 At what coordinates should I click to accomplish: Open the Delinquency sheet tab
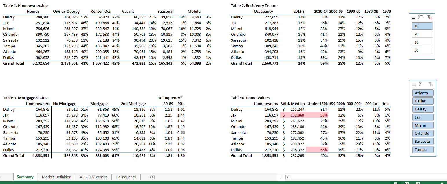coord(126,177)
